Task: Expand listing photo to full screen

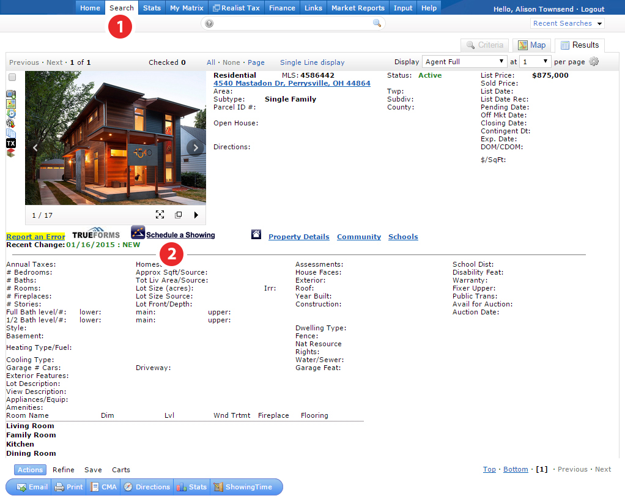Action: [160, 215]
